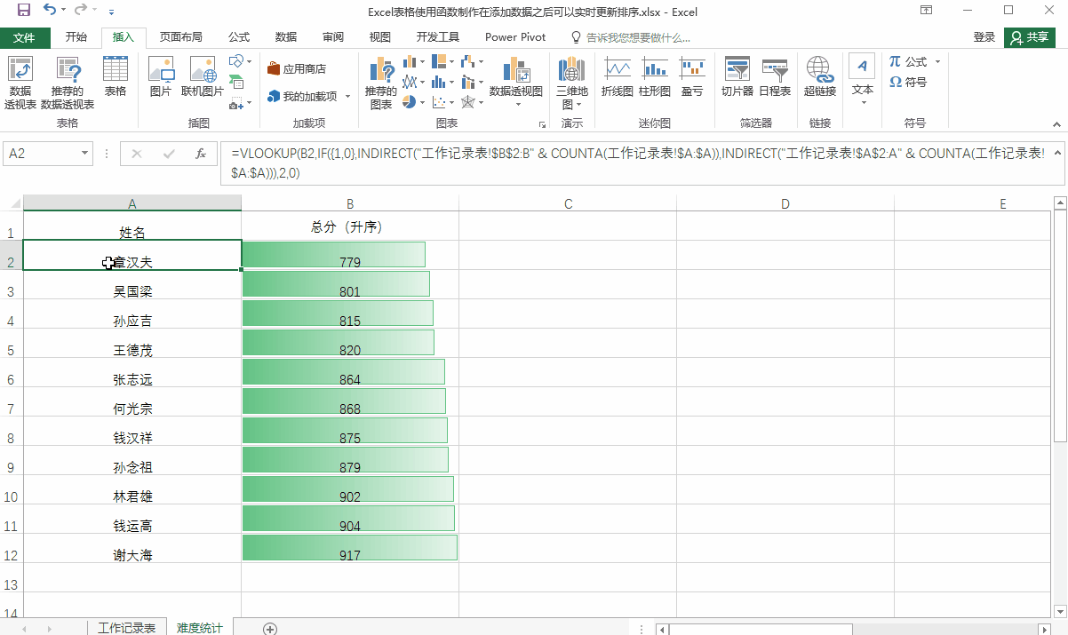Click inside the formula bar text

pos(636,163)
